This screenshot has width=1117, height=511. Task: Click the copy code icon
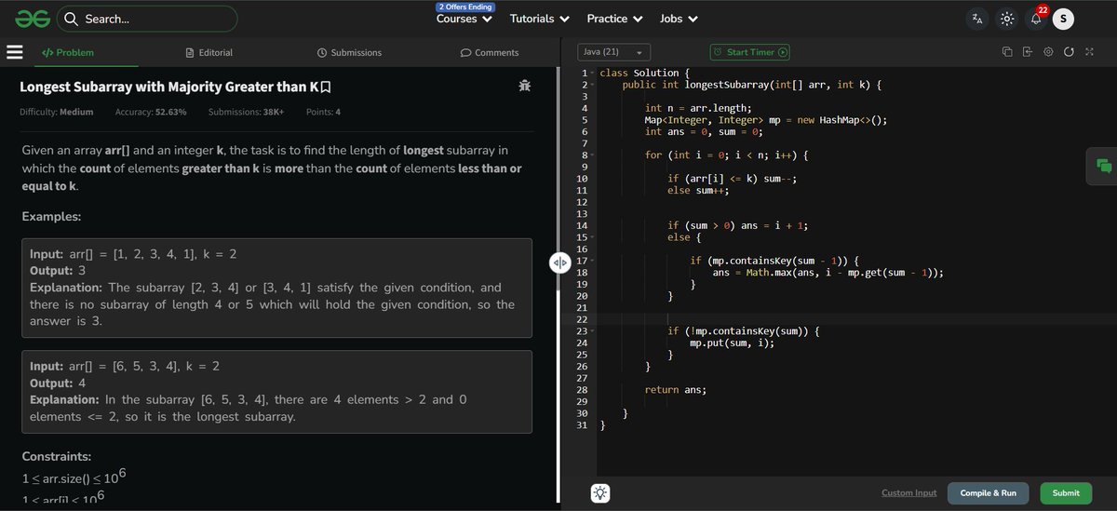pyautogui.click(x=1006, y=52)
